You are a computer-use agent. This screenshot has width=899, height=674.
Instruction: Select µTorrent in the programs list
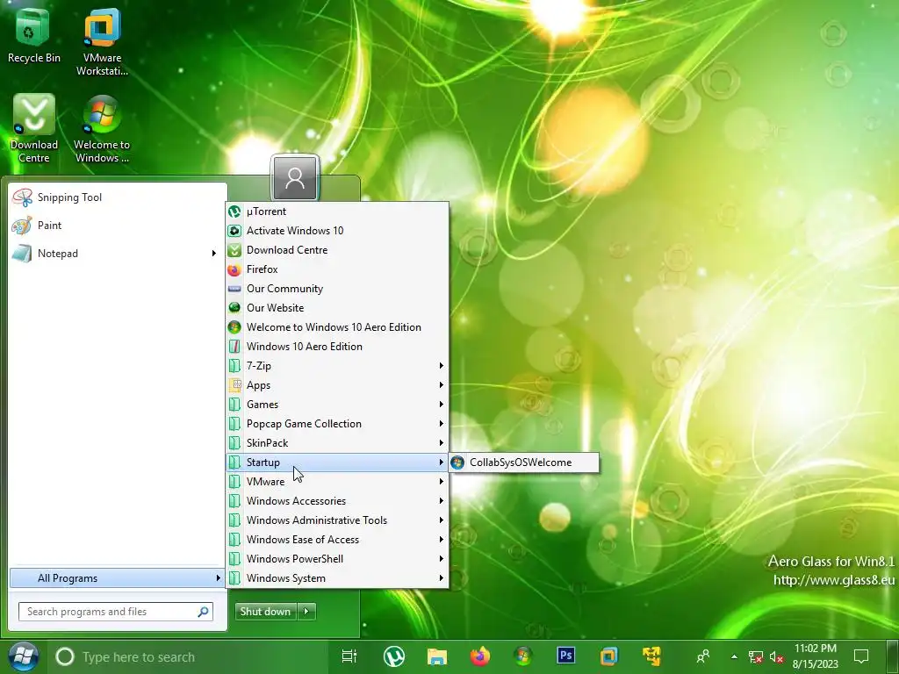[337, 212]
